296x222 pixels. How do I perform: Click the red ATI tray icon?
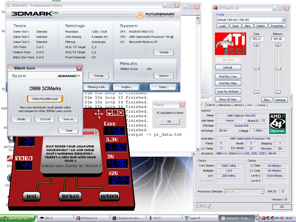(x=282, y=218)
